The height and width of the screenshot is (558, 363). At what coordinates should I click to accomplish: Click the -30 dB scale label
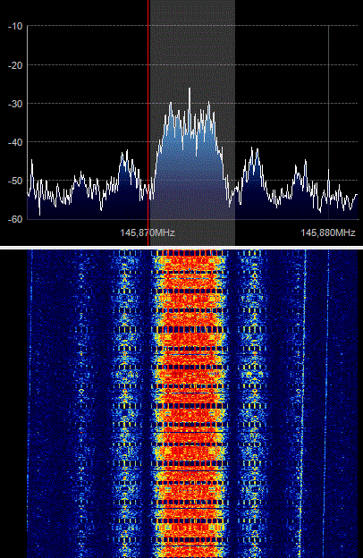[x=15, y=104]
